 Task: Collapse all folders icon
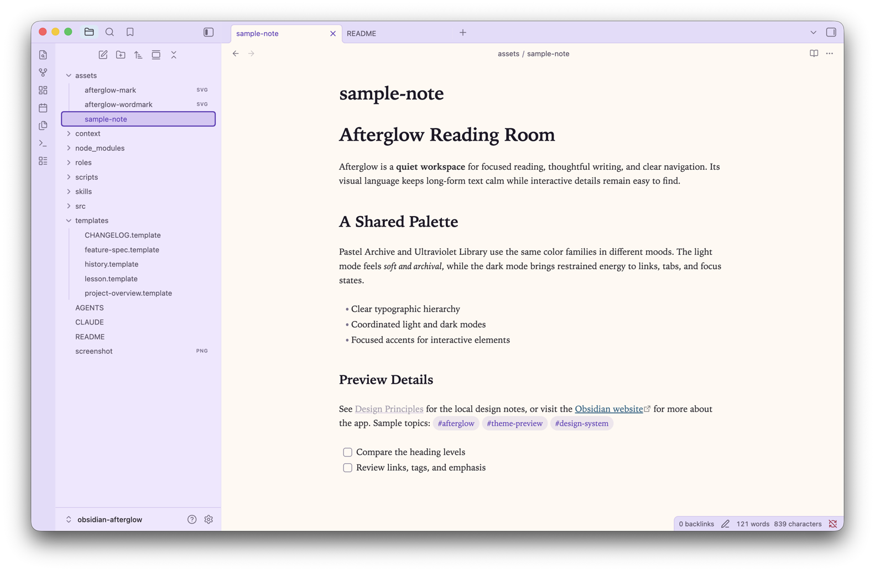pyautogui.click(x=174, y=55)
